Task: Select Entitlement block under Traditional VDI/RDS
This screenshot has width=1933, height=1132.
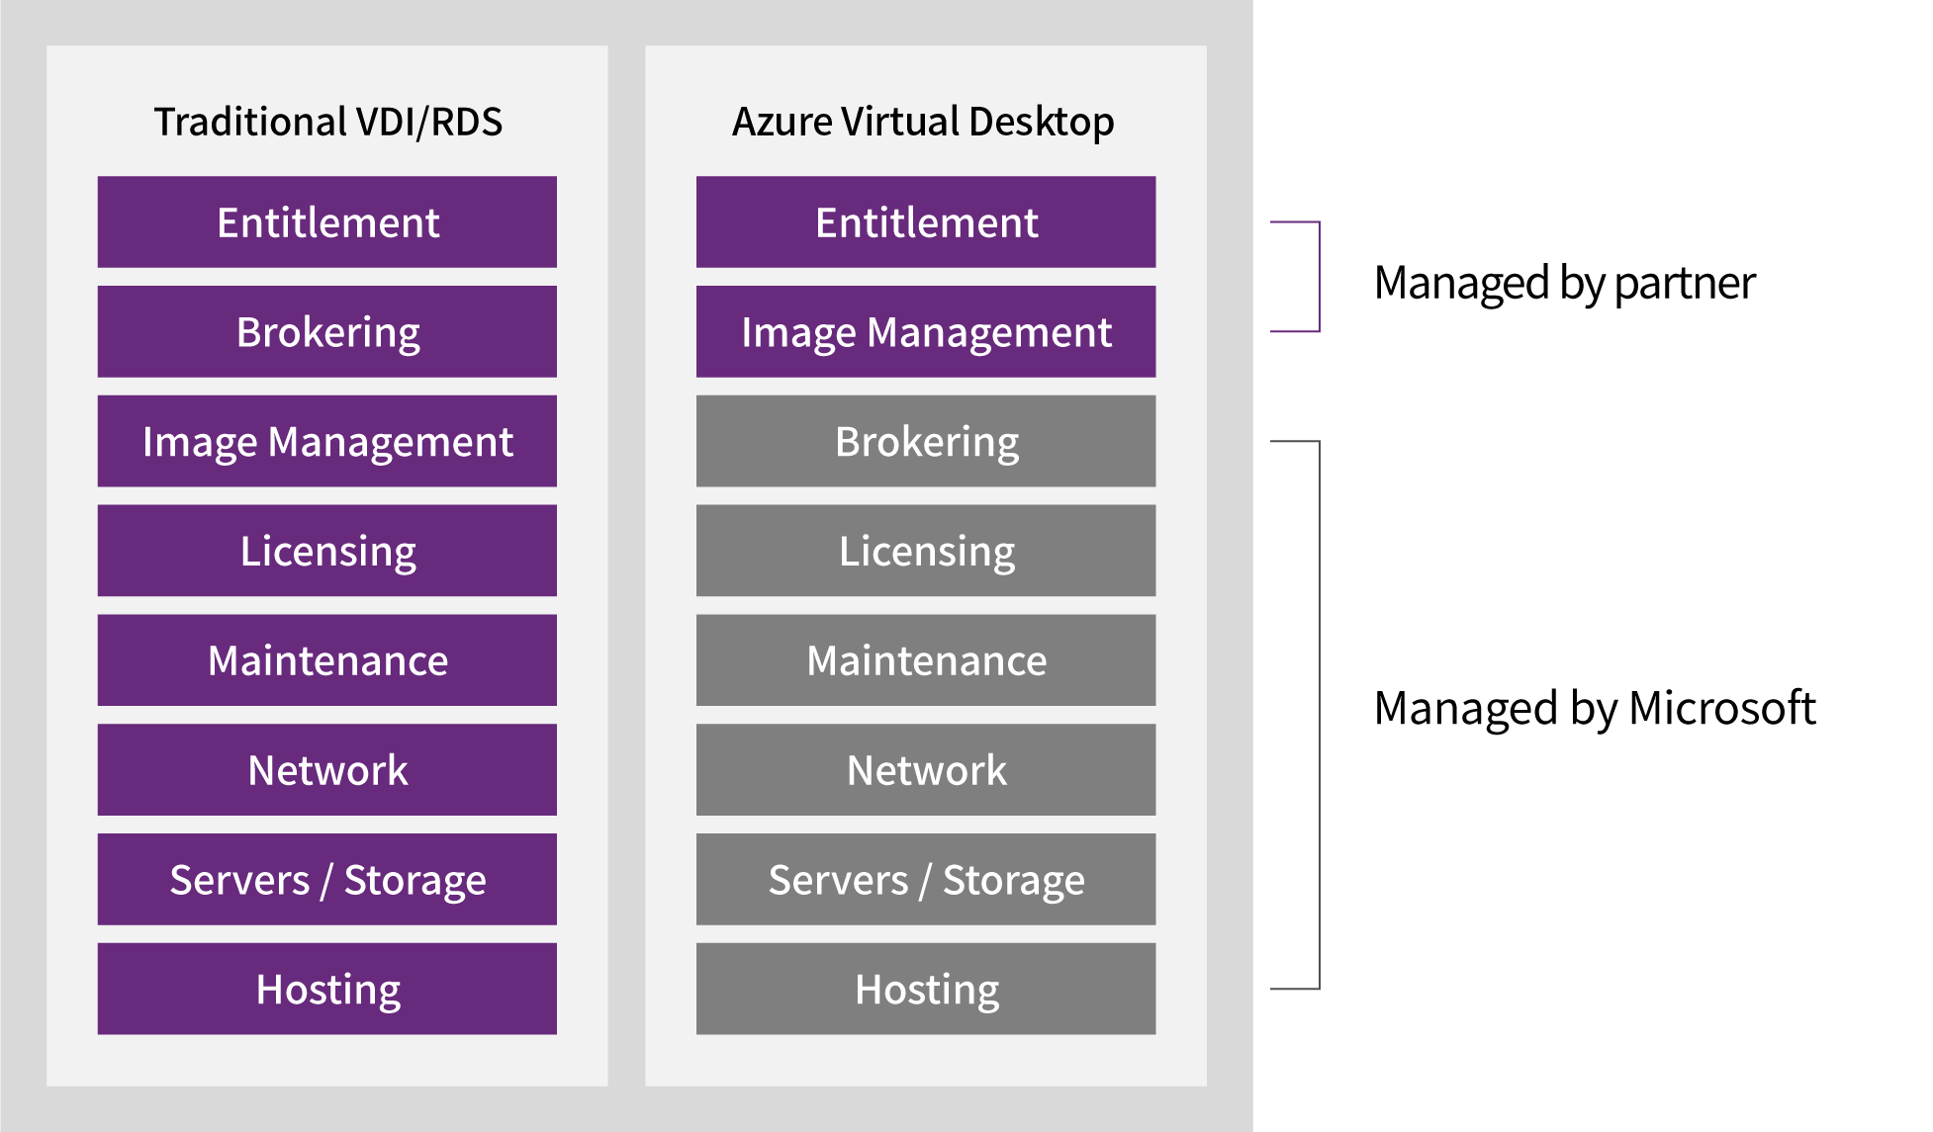Action: 327,222
